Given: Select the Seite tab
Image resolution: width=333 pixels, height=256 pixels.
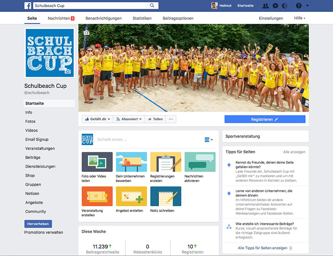Looking at the screenshot, I should [32, 18].
